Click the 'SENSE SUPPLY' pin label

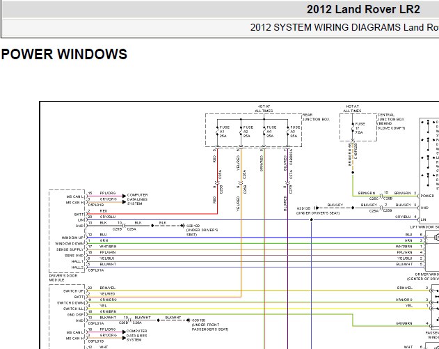coord(70,249)
